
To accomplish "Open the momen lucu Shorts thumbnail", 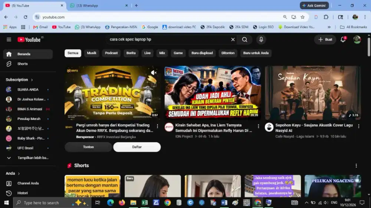I will point(92,186).
